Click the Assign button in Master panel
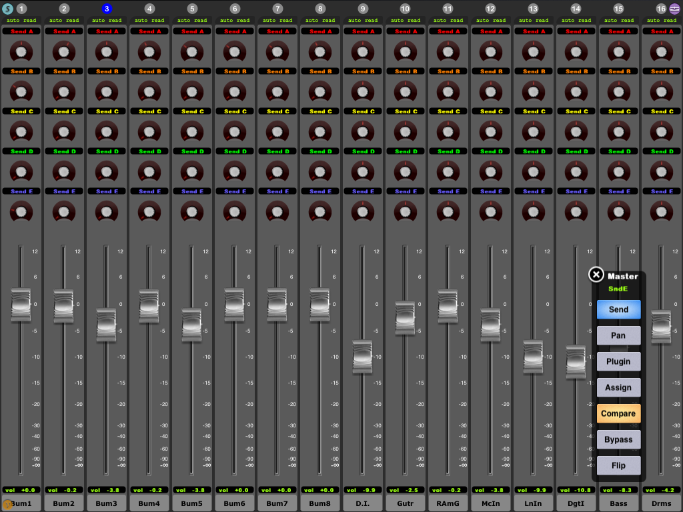This screenshot has width=683, height=512. (618, 387)
